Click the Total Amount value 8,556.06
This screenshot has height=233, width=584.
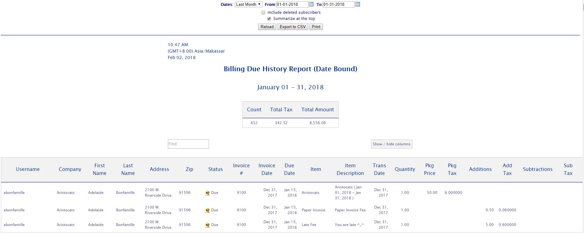(318, 123)
